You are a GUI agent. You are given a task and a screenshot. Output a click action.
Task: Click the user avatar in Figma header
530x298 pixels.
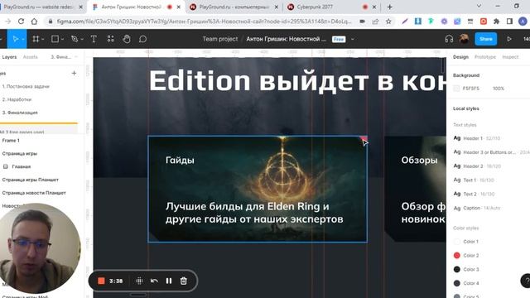tap(464, 39)
